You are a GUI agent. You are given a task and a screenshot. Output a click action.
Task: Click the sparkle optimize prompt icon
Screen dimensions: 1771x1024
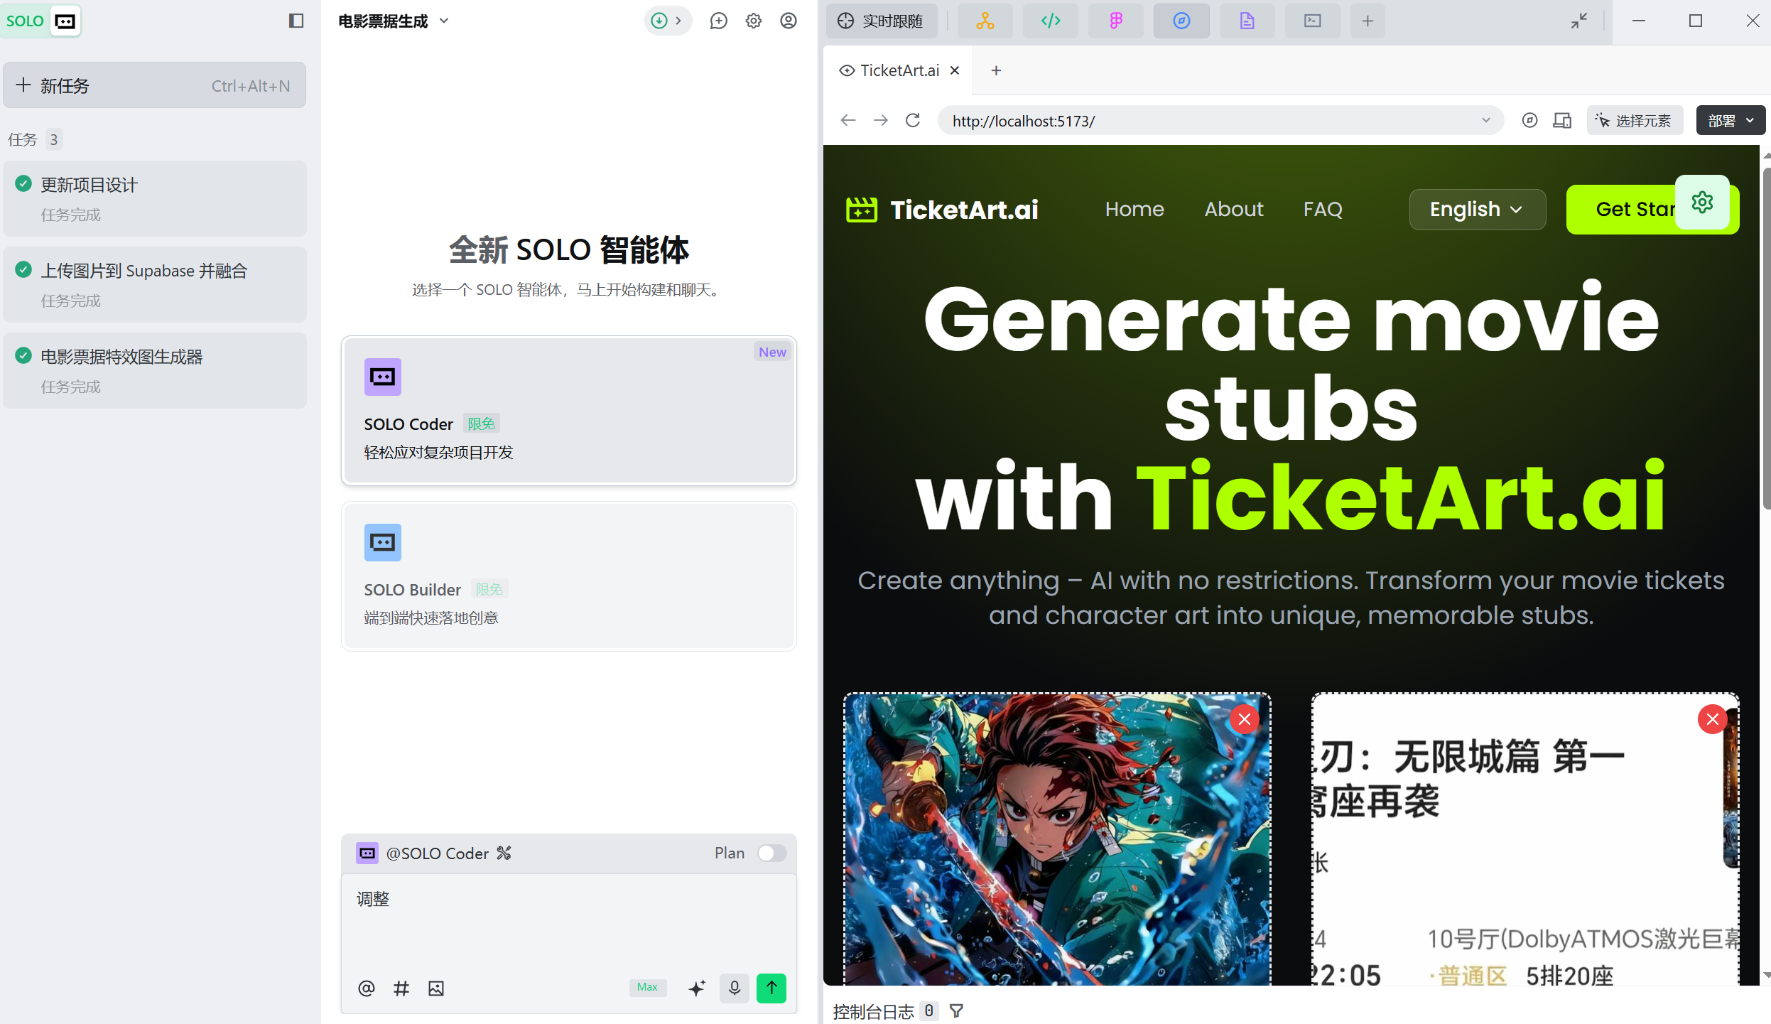[x=697, y=988]
